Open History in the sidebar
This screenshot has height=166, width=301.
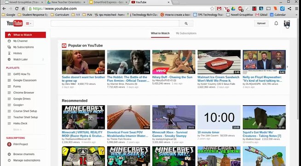(17, 53)
